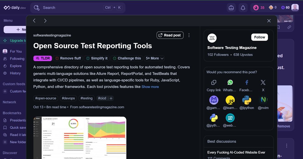Image resolution: width=303 pixels, height=159 pixels.
Task: Open the profile avatar menu
Action: pyautogui.click(x=295, y=7)
